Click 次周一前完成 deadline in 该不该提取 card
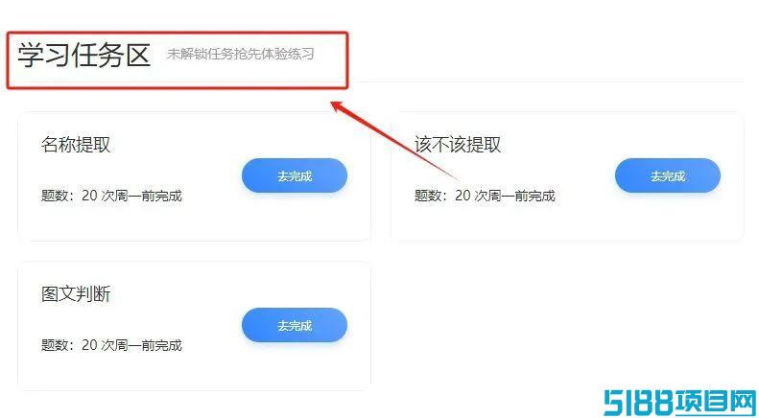759x418 pixels. tap(515, 196)
